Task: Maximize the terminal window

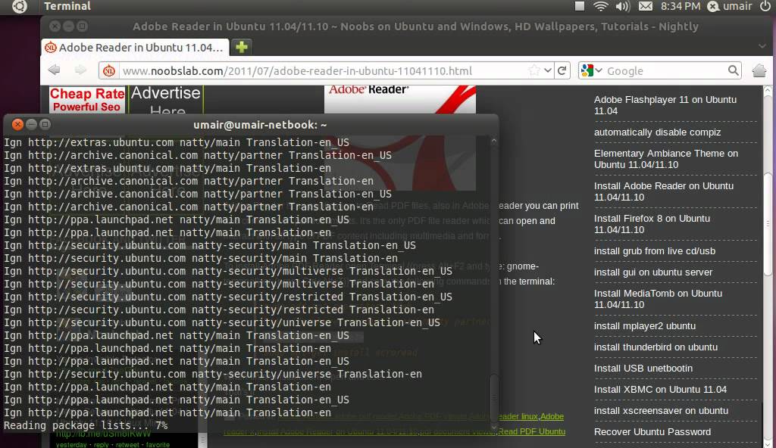Action: click(45, 124)
